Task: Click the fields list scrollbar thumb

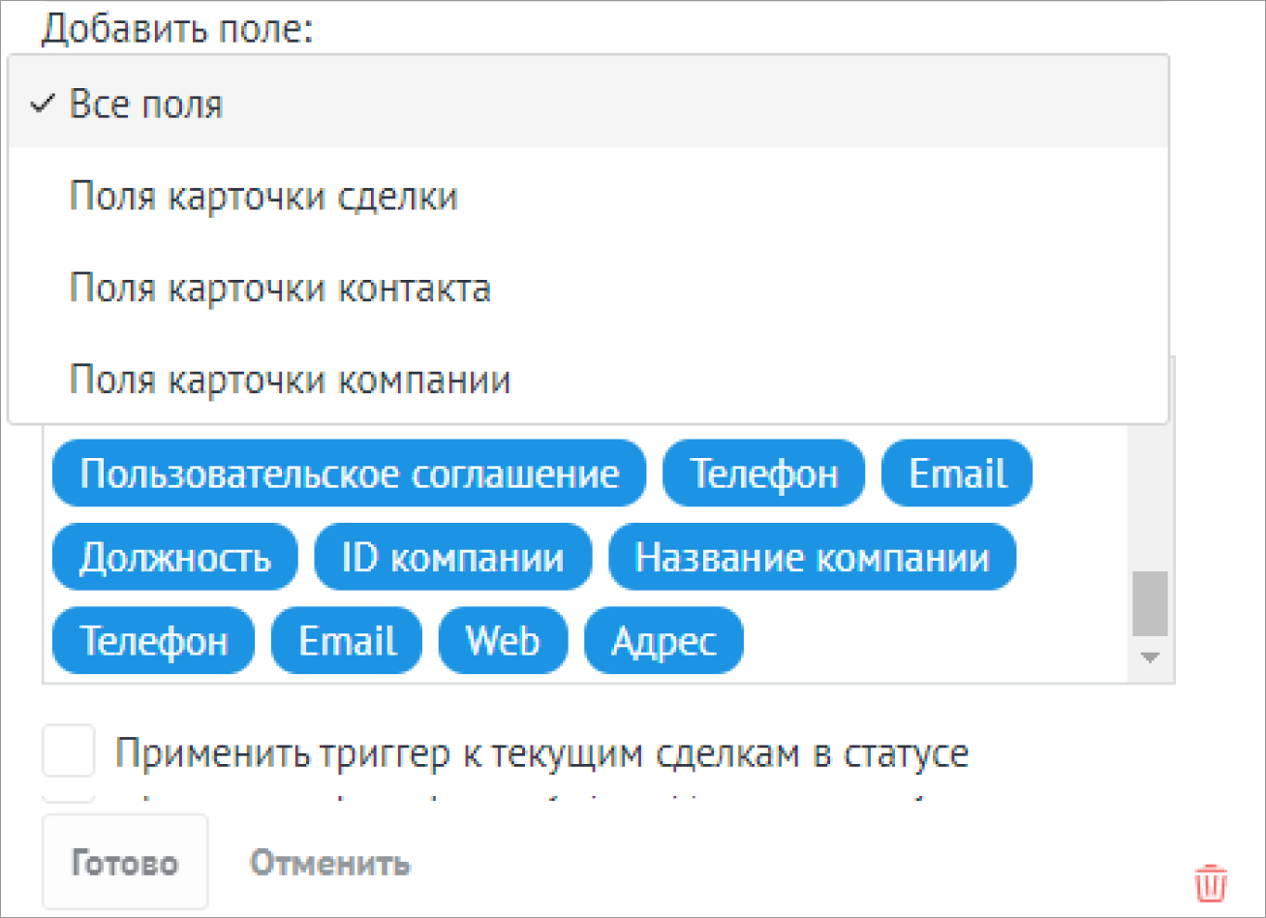Action: point(1151,602)
